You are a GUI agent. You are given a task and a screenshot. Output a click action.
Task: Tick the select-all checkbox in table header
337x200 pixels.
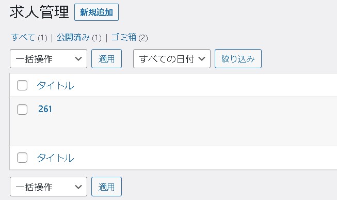tap(22, 85)
